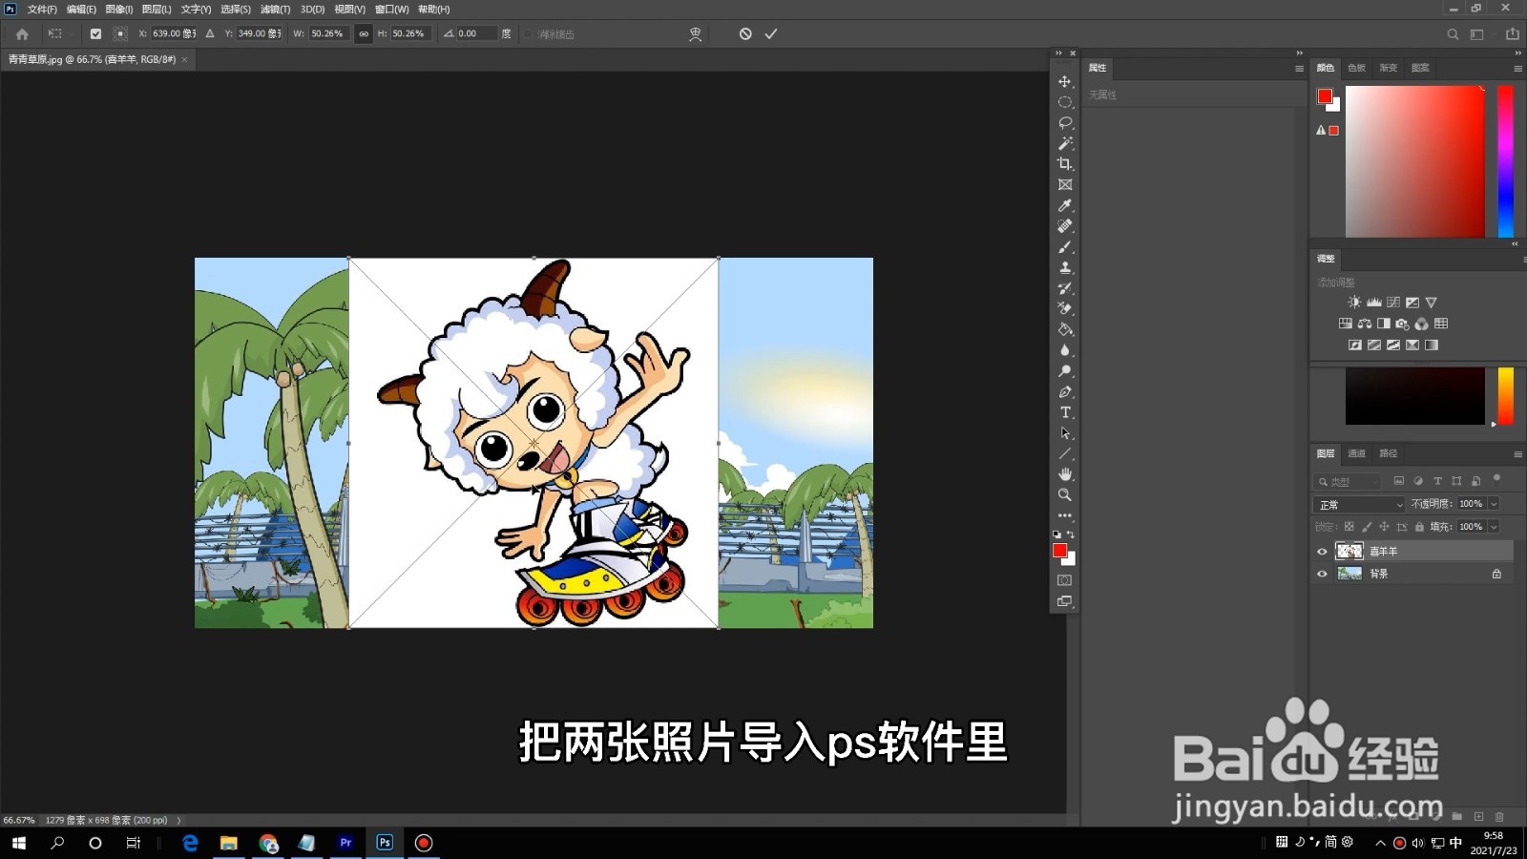Image resolution: width=1527 pixels, height=859 pixels.
Task: Select the Line tool
Action: click(1065, 454)
